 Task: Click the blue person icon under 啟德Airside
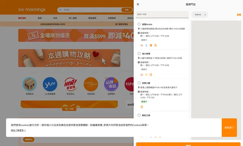click(146, 45)
